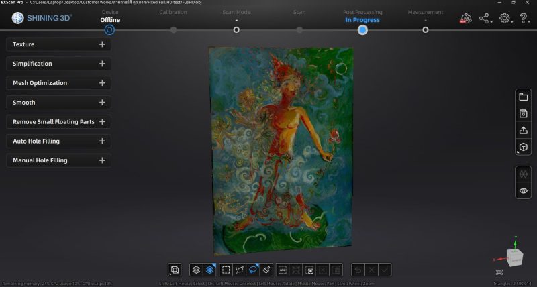537x287 pixels.
Task: Expand the Smooth panel
Action: [x=58, y=103]
